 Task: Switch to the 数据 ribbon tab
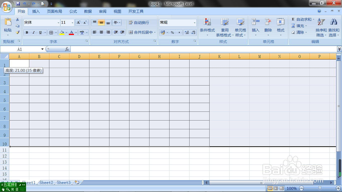(x=88, y=11)
